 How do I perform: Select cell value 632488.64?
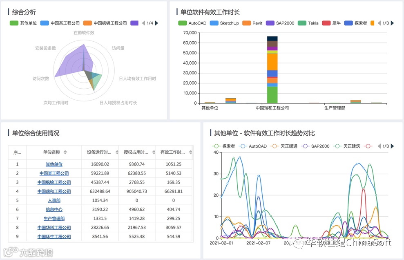(100, 191)
